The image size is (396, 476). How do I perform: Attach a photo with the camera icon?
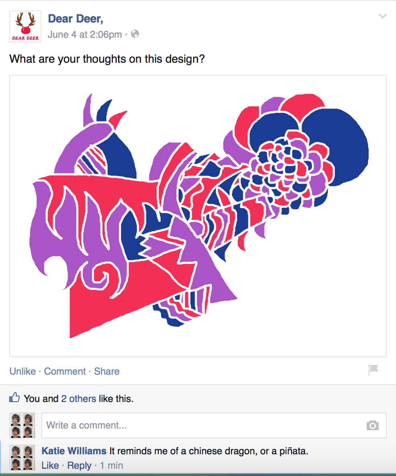coord(372,425)
